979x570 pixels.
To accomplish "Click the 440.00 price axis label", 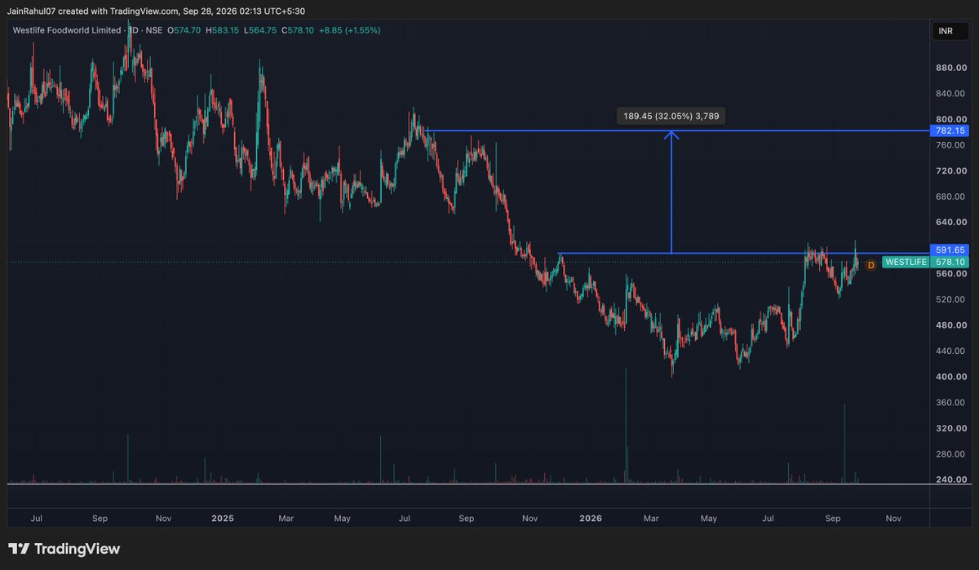I will click(x=950, y=351).
